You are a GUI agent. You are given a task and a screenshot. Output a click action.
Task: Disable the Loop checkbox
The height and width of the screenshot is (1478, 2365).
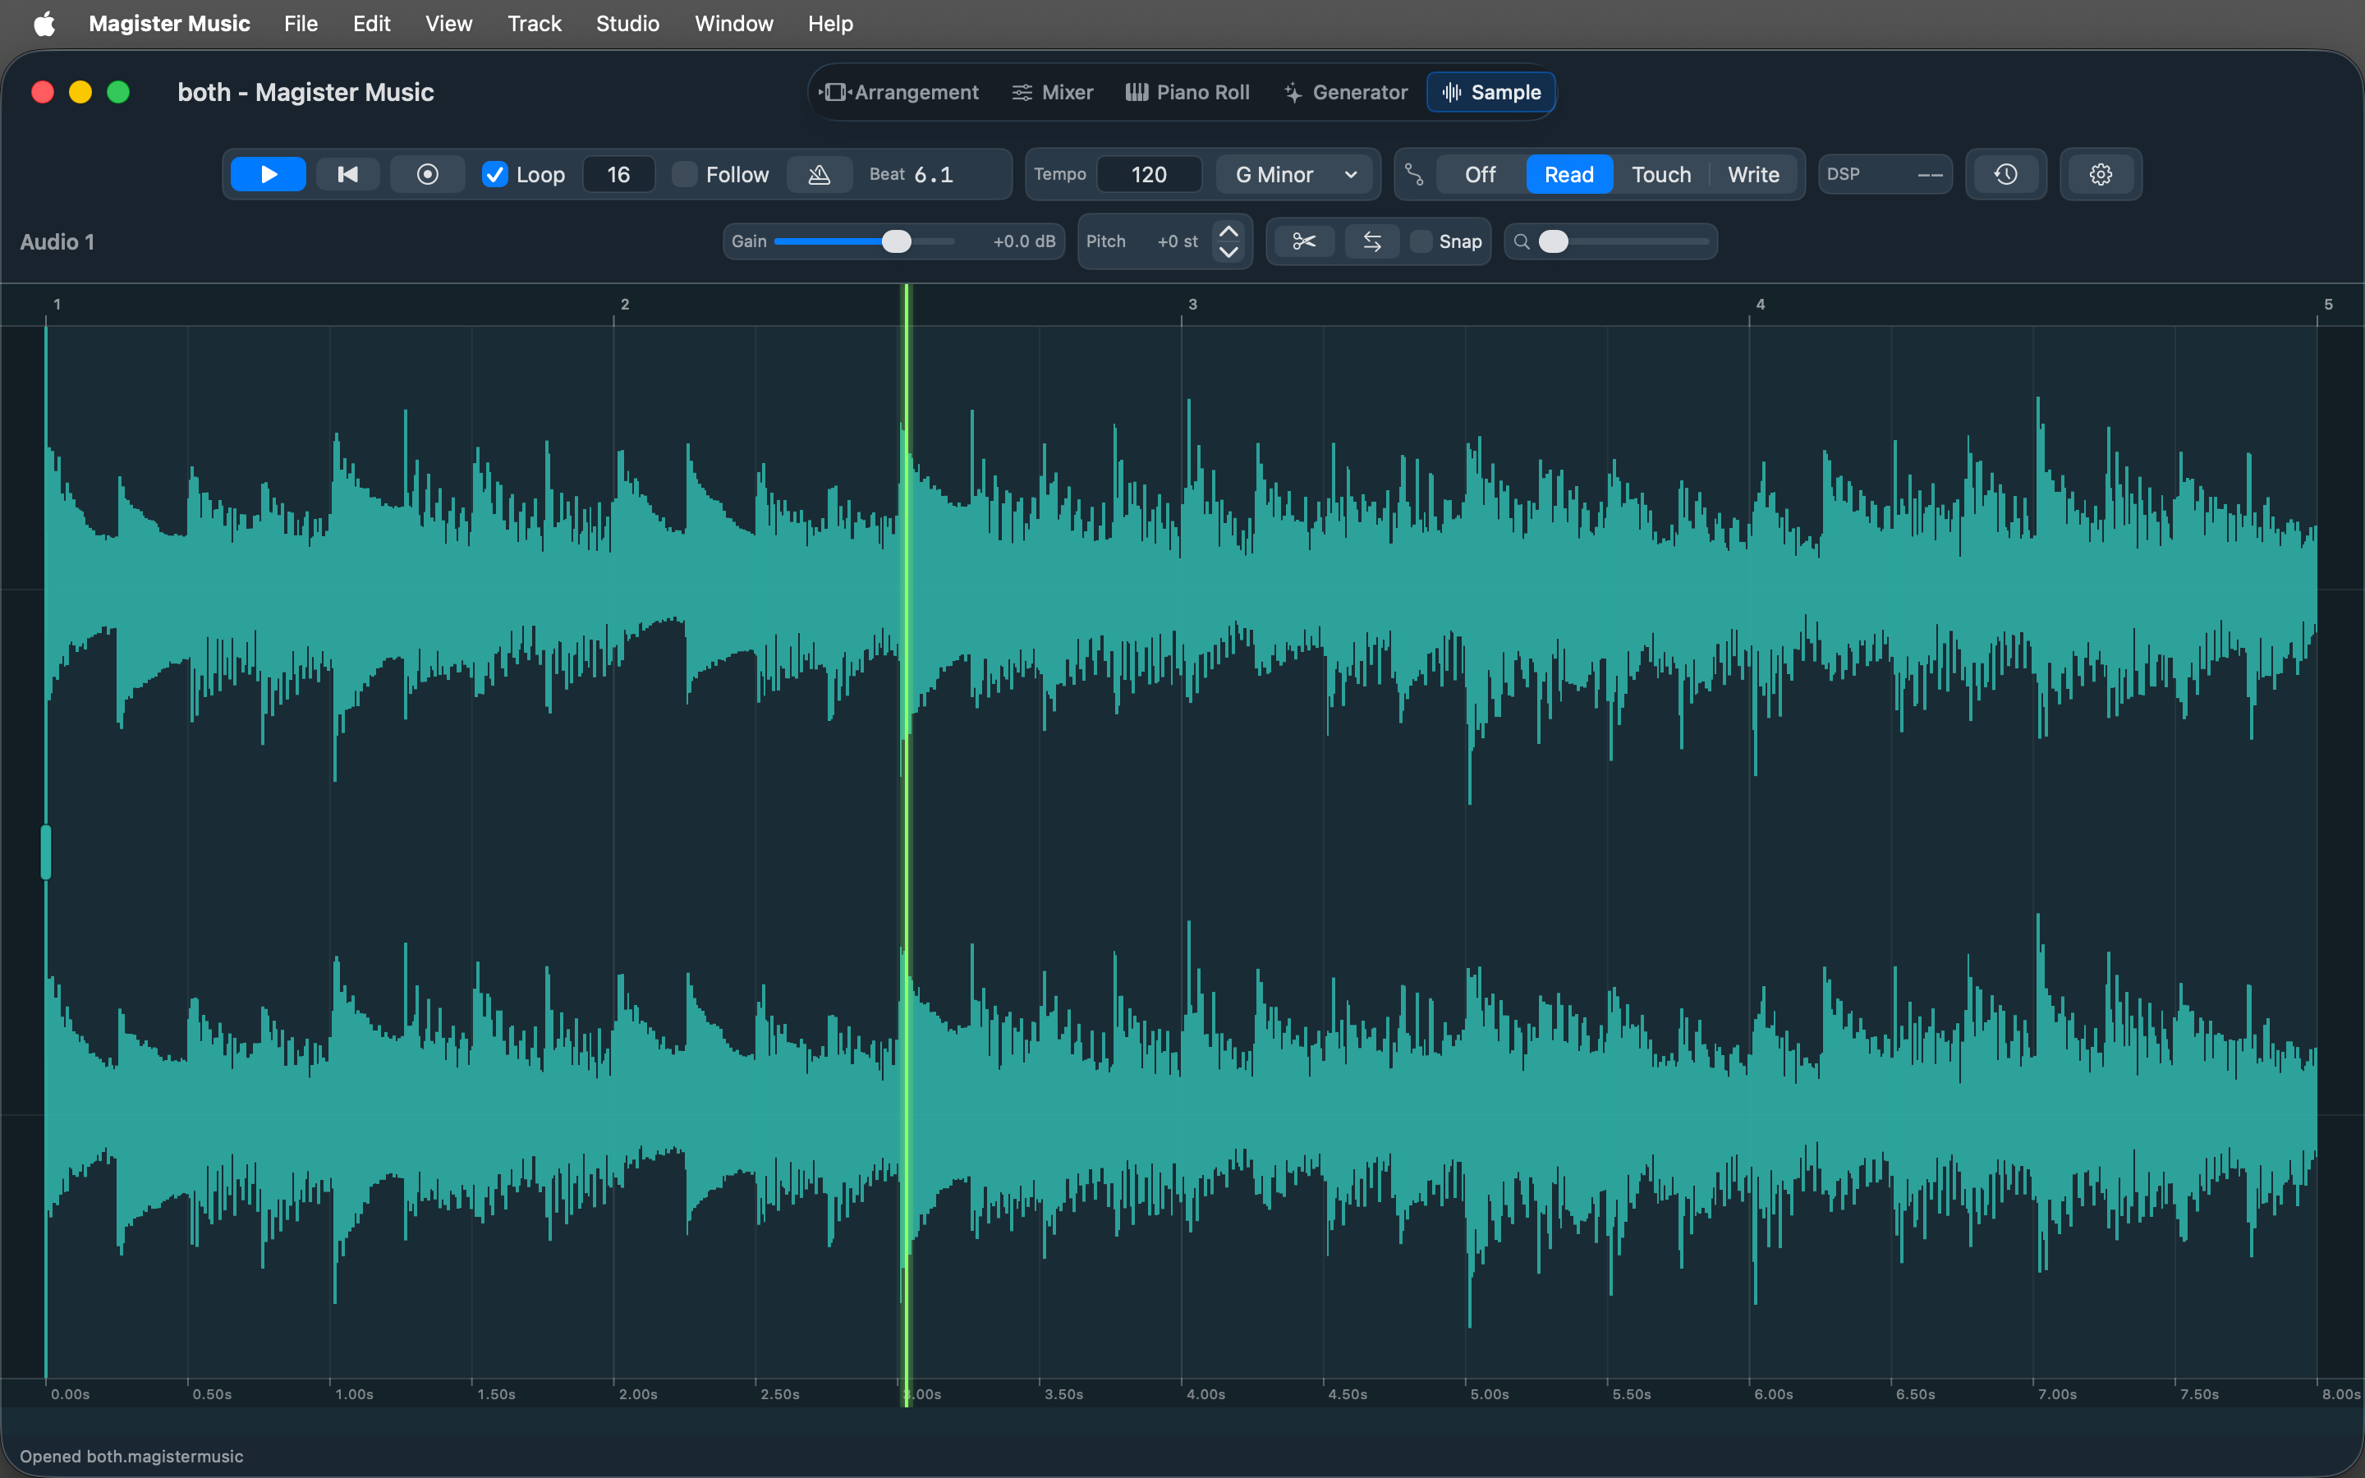pos(494,174)
